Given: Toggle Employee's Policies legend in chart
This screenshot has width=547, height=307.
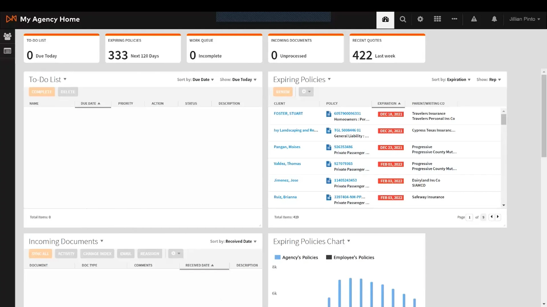Looking at the screenshot, I should point(350,257).
